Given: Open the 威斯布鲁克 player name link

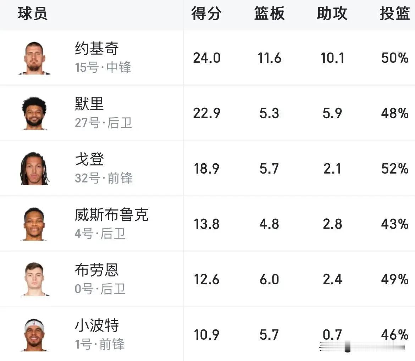Looking at the screenshot, I should (111, 214).
